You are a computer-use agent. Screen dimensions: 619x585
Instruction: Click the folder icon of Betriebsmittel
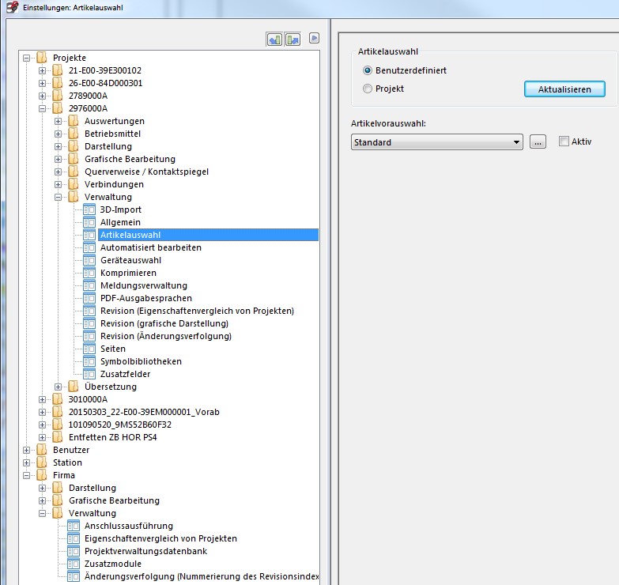pos(74,134)
